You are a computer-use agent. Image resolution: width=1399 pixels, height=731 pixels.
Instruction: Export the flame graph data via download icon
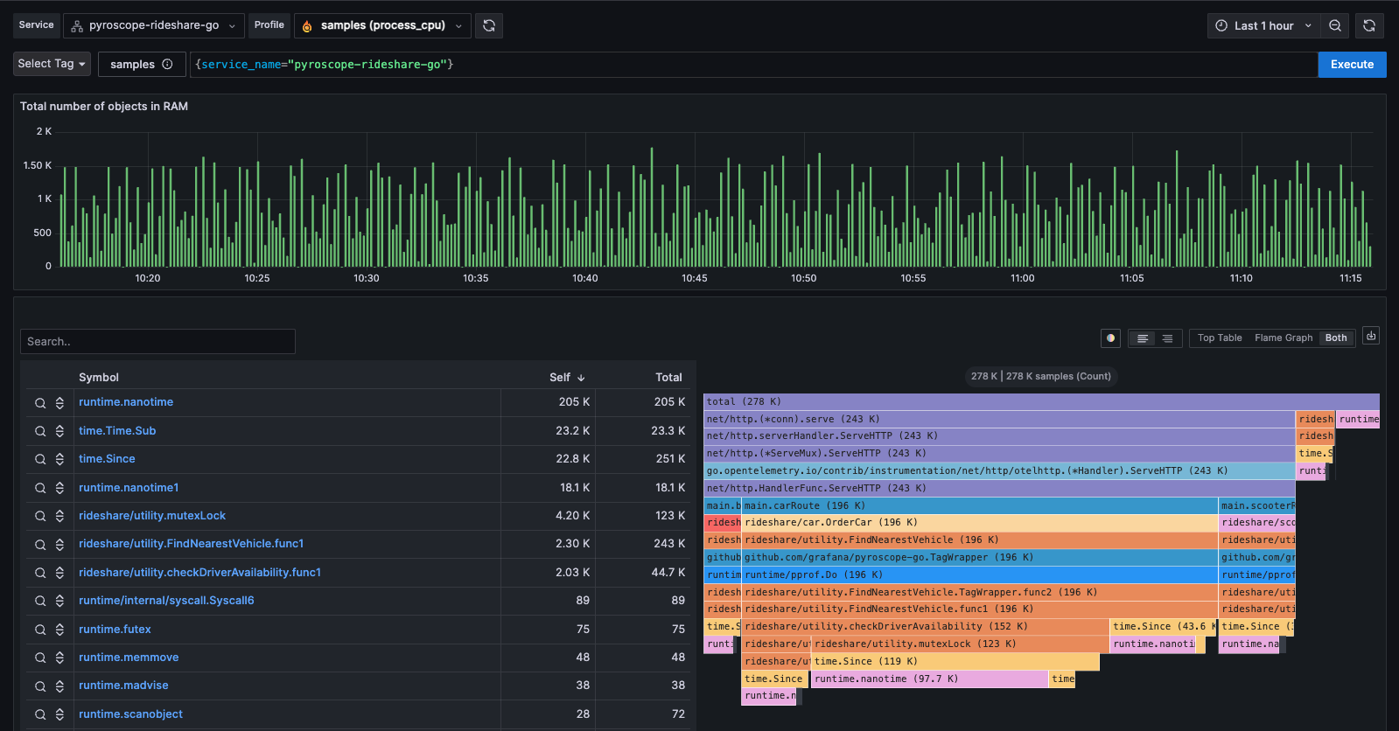[1371, 337]
